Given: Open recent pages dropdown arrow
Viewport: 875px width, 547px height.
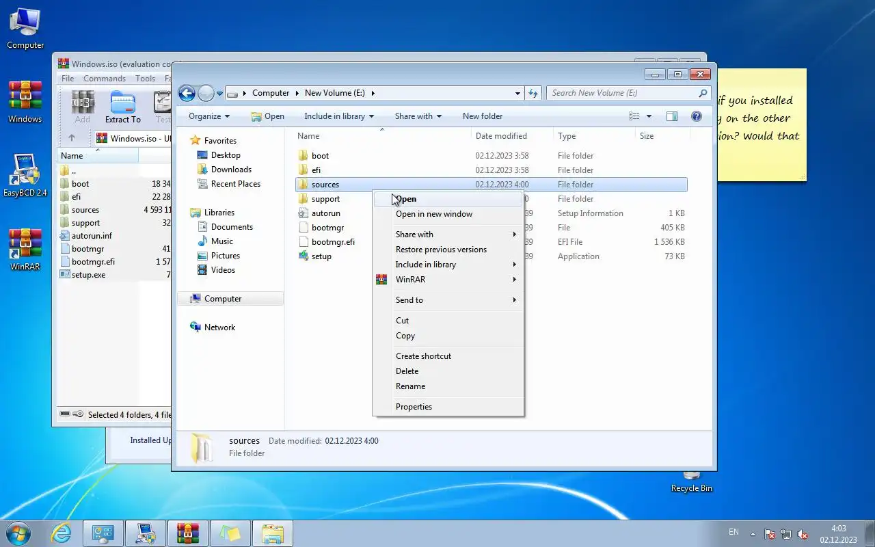Looking at the screenshot, I should tap(219, 94).
